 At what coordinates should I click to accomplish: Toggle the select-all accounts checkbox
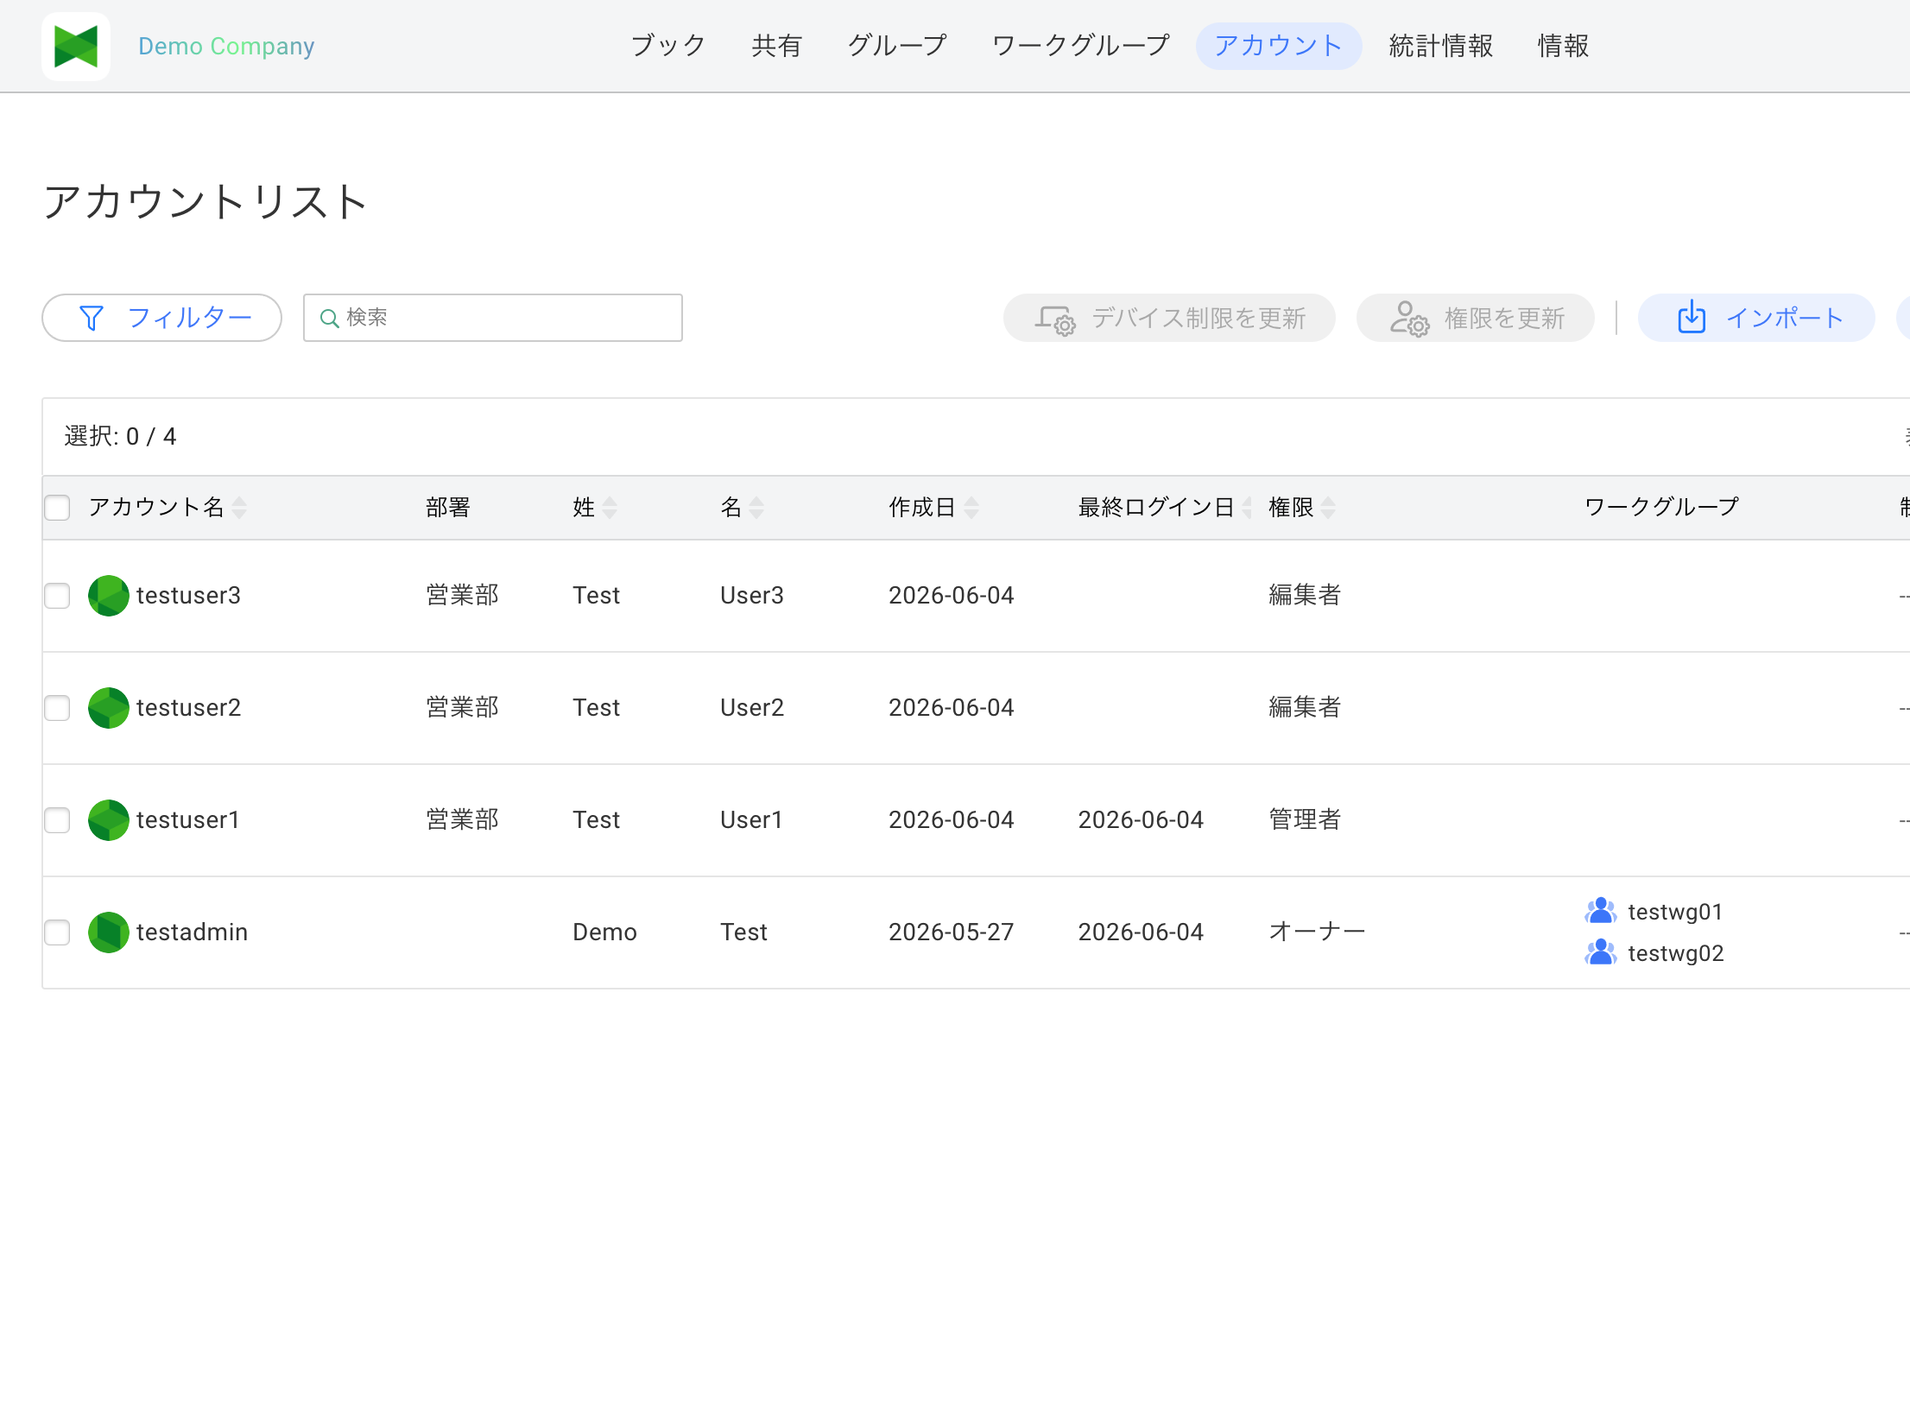tap(57, 508)
